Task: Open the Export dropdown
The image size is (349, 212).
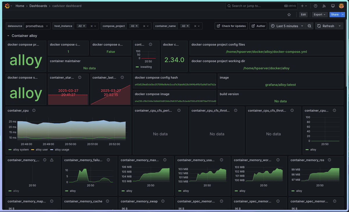Action: pyautogui.click(x=319, y=15)
